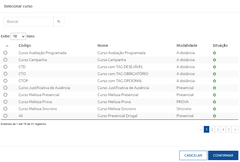Screen dimensions: 240x162
Task: Go to last page arrow icon
Action: (x=235, y=129)
